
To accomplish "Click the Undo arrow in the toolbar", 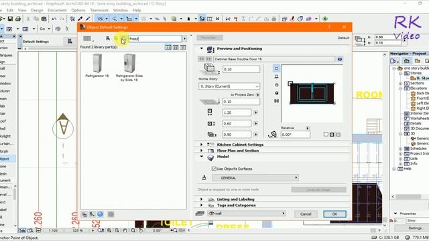I will [54, 19].
